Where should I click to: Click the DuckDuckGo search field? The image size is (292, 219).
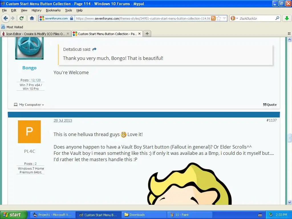click(257, 19)
